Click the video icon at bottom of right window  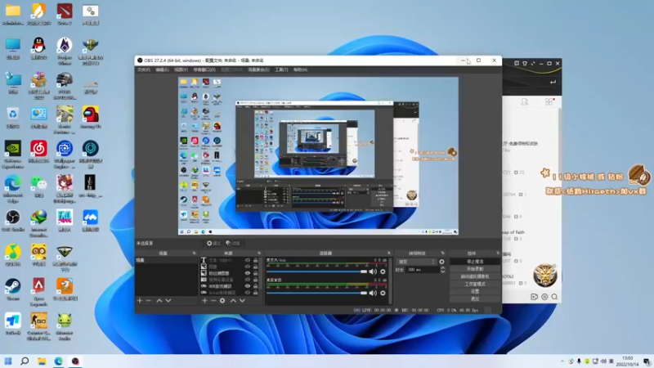(x=535, y=297)
